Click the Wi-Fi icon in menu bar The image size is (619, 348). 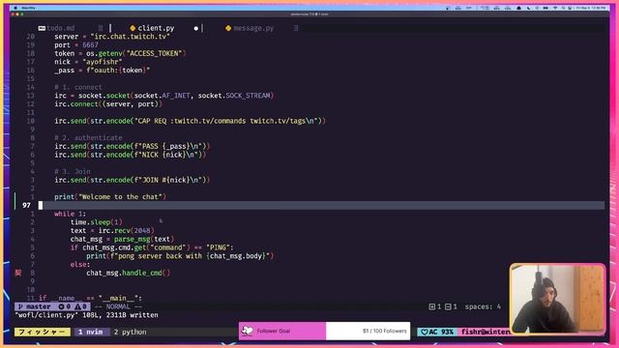pyautogui.click(x=555, y=8)
